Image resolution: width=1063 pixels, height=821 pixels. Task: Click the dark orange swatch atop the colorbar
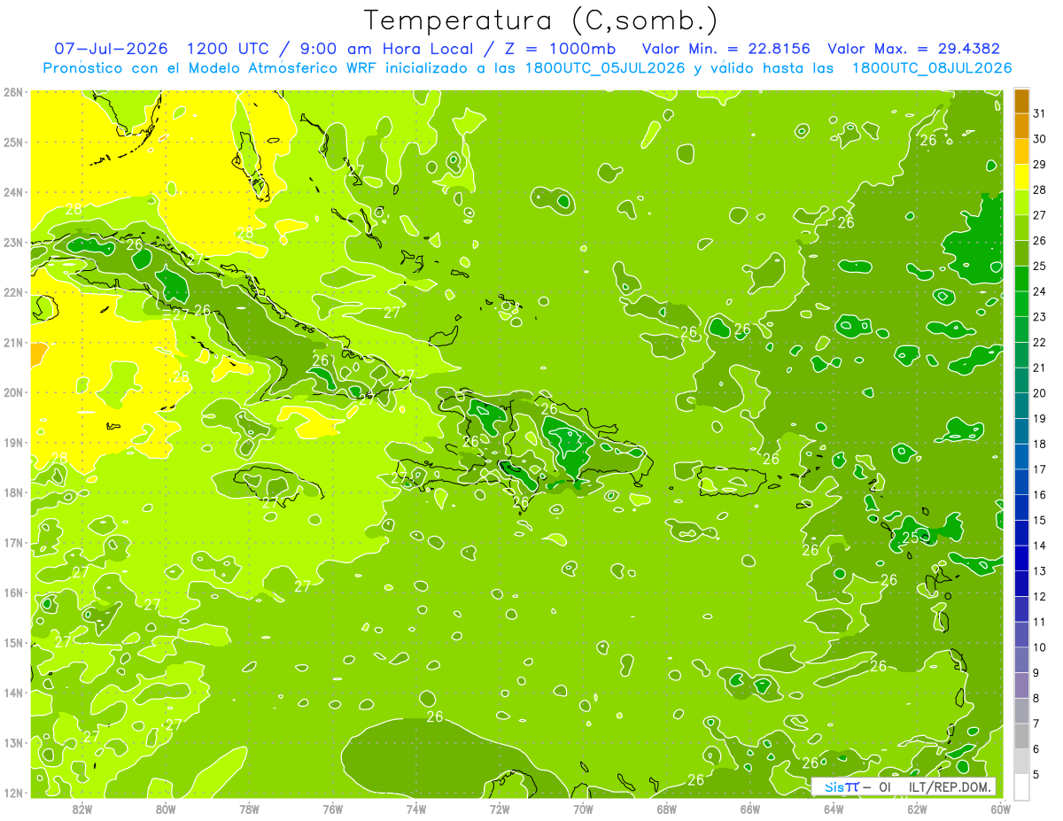click(x=1021, y=101)
